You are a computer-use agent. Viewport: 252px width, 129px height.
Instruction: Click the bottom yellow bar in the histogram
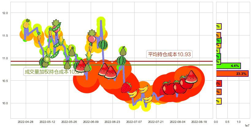click(218, 101)
